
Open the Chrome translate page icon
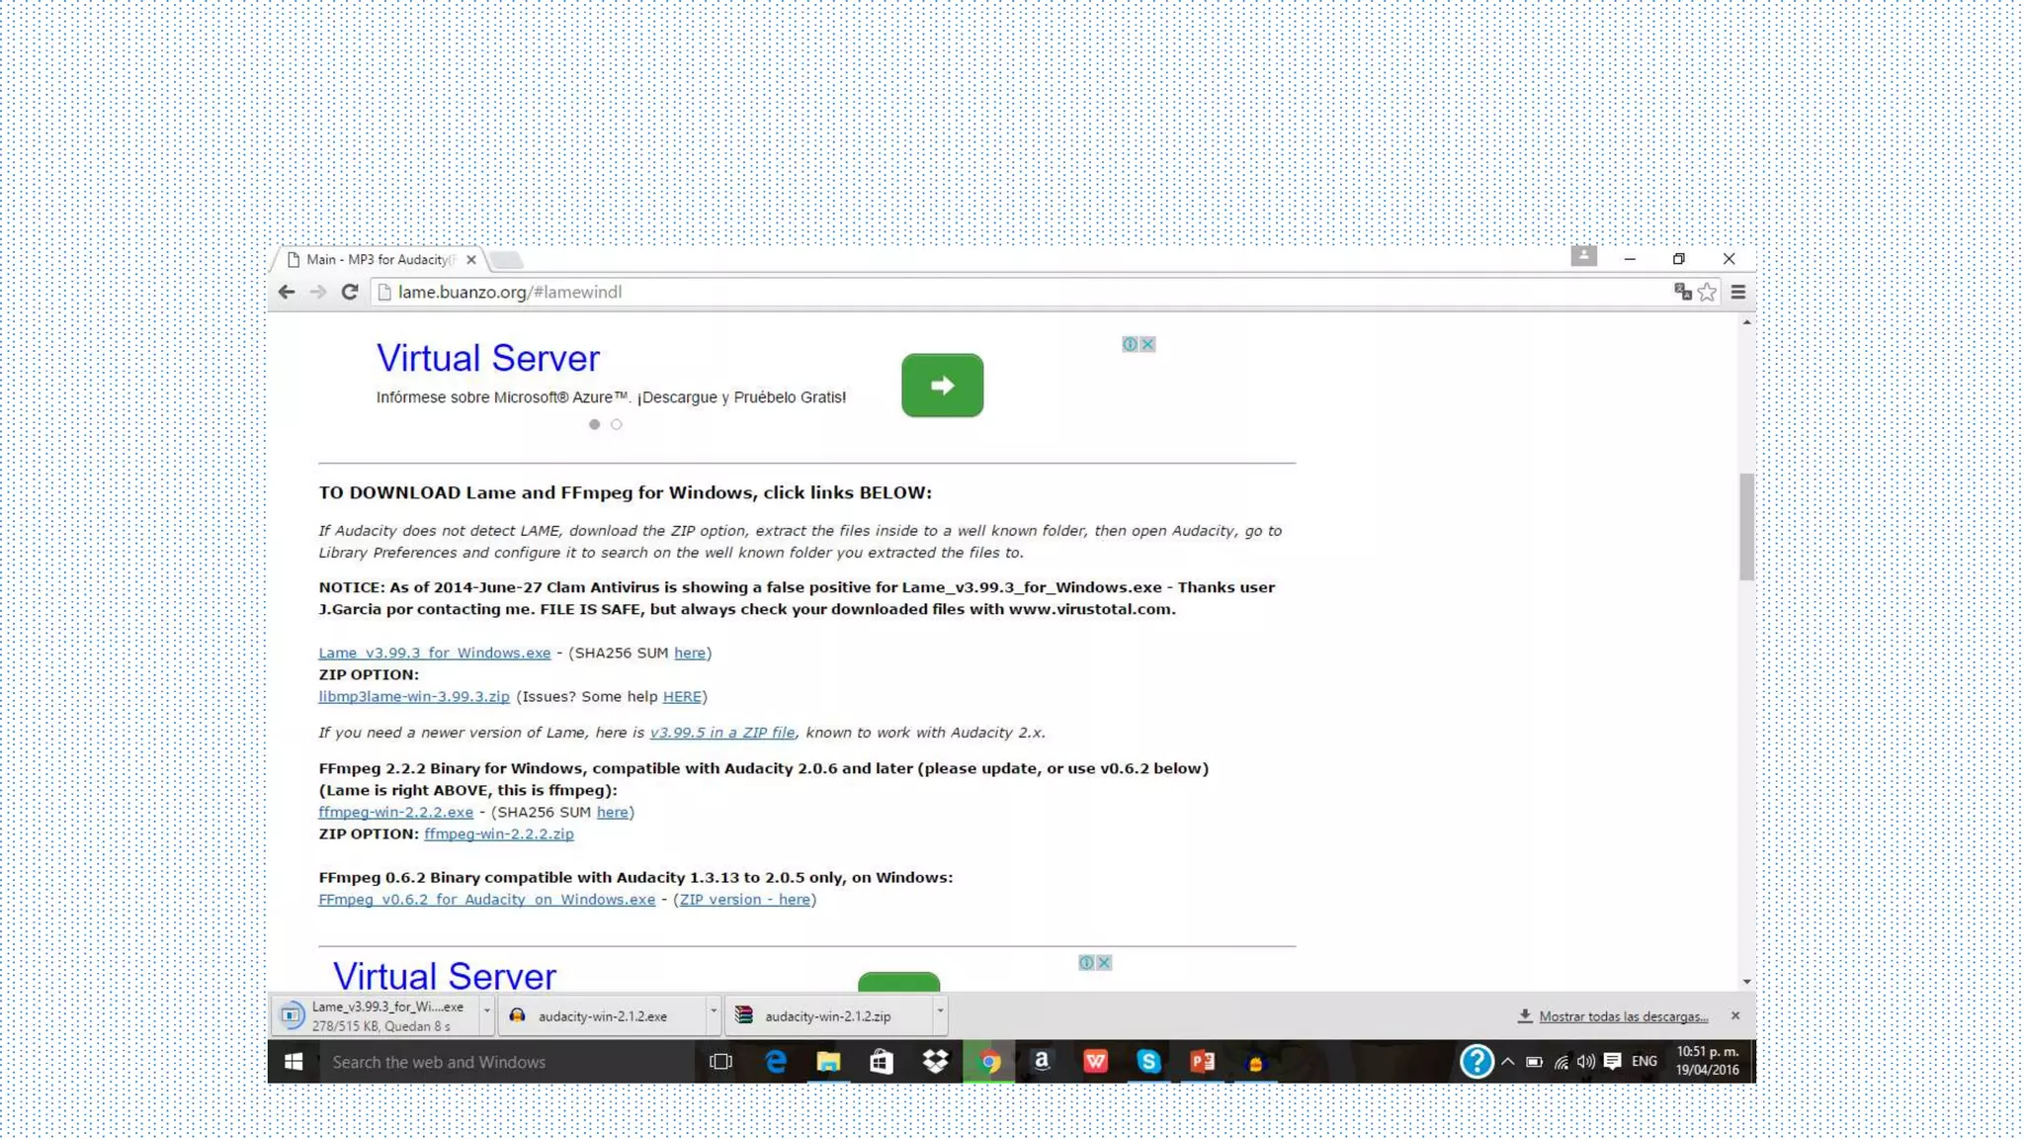coord(1682,292)
